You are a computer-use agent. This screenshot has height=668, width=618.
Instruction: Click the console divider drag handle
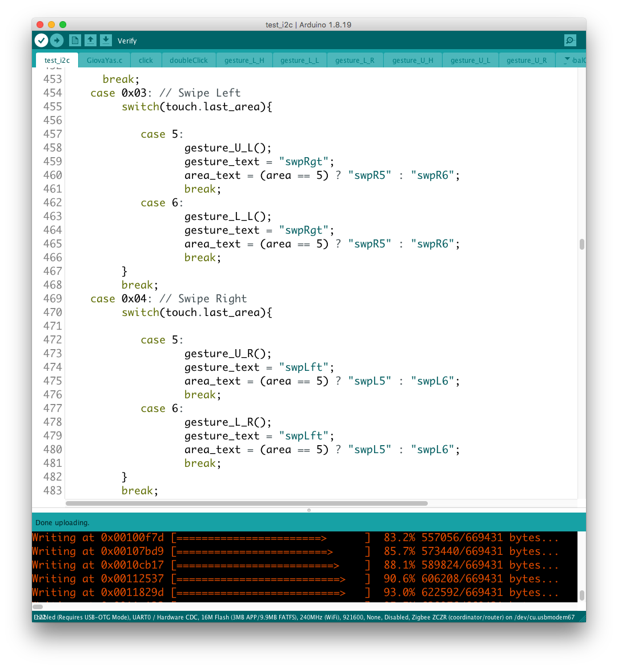pyautogui.click(x=309, y=510)
